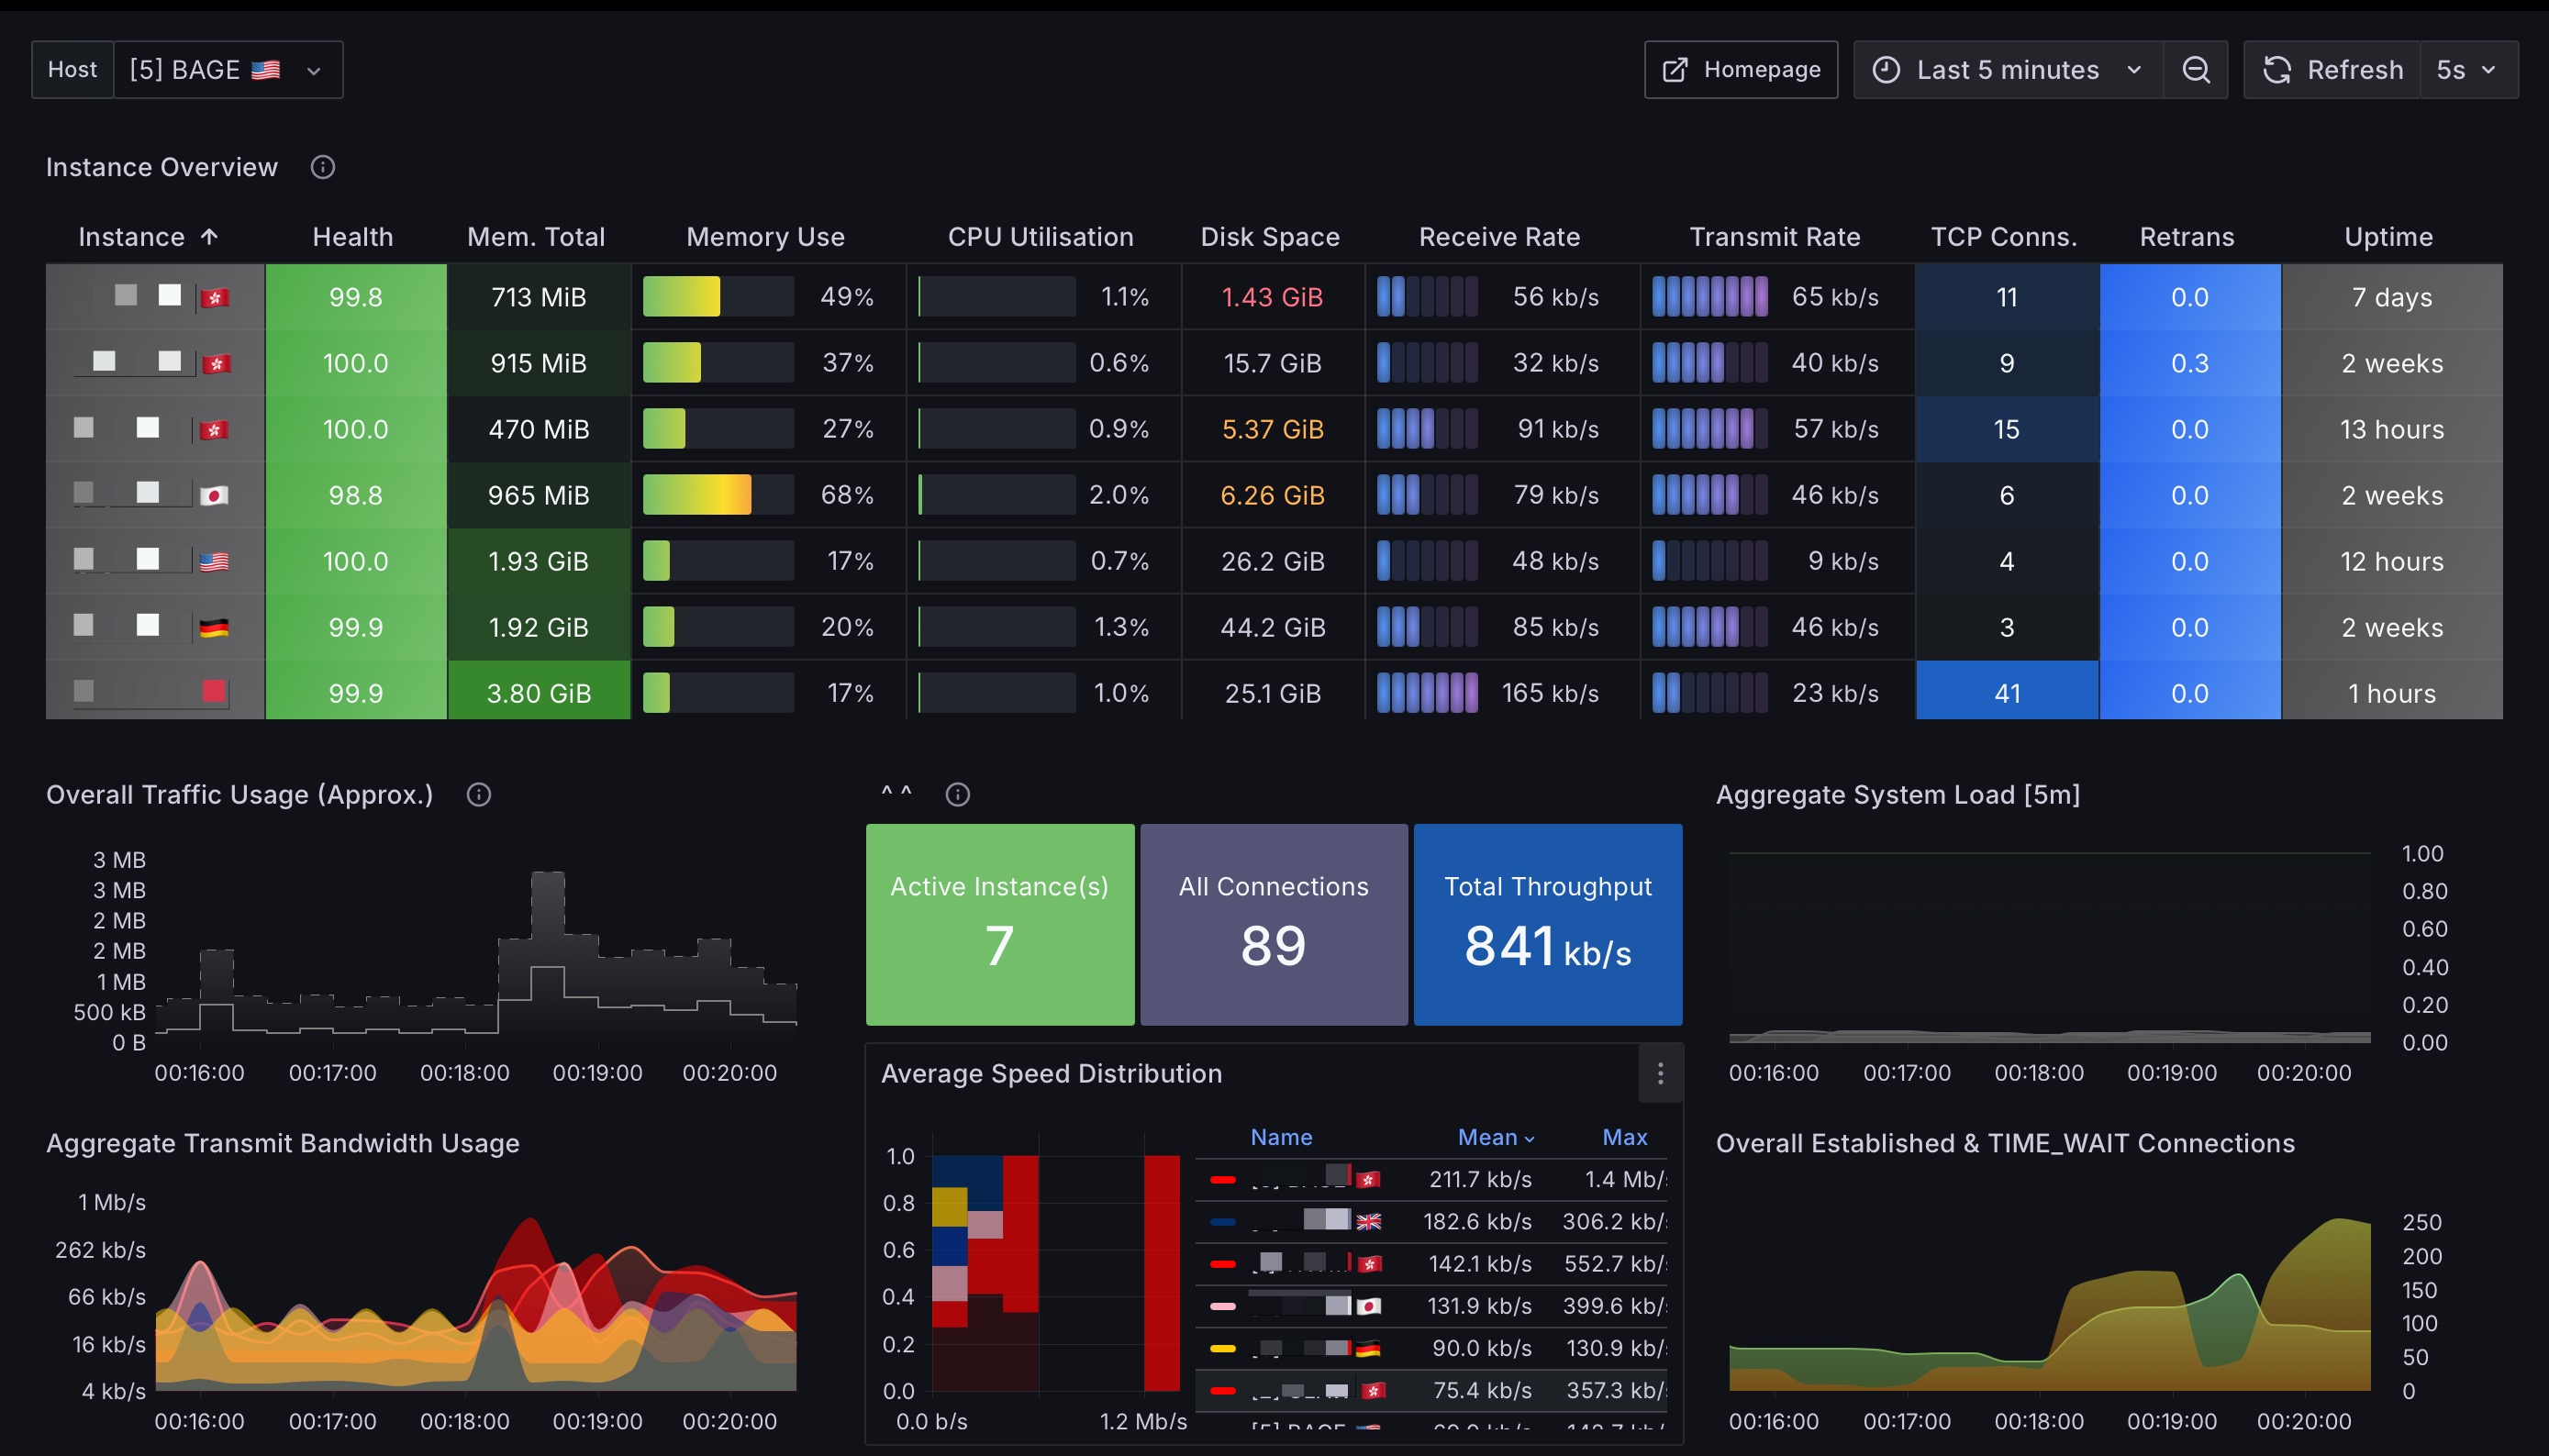Click the Refresh dashboard button
The image size is (2549, 1456).
click(x=2332, y=70)
